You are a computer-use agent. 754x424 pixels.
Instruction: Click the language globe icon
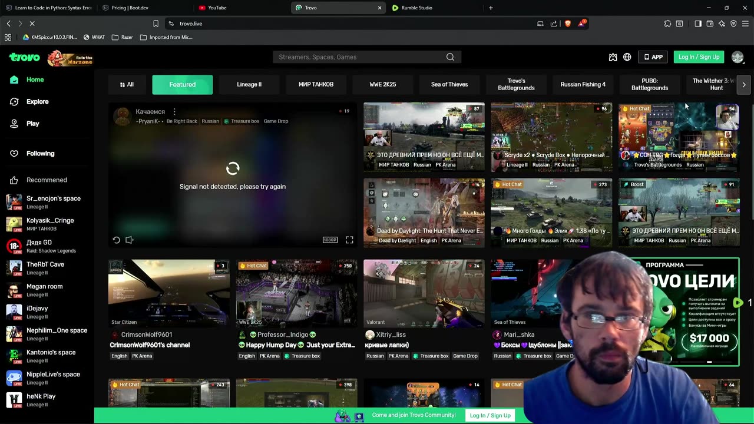(627, 57)
